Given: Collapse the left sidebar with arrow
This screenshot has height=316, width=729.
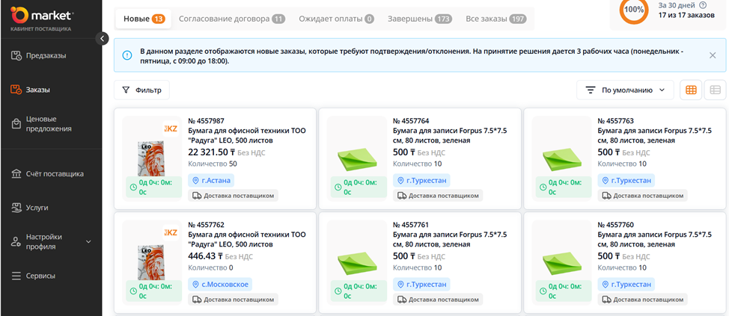Looking at the screenshot, I should (103, 39).
